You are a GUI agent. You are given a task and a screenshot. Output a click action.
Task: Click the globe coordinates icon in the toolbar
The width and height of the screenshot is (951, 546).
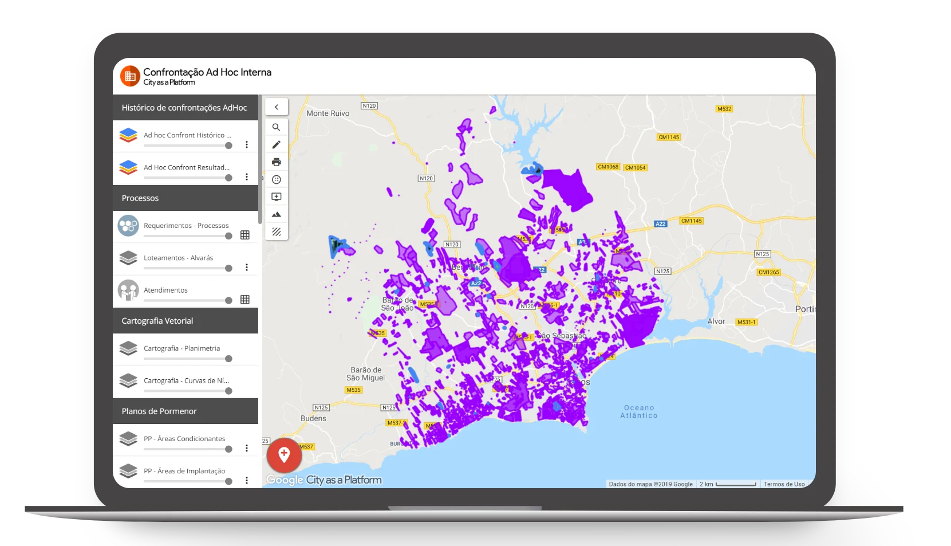pos(277,179)
